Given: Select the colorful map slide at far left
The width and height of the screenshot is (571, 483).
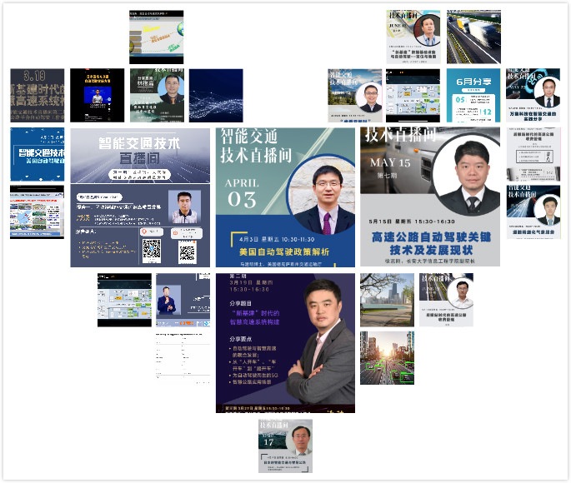Looking at the screenshot, I should point(37,212).
